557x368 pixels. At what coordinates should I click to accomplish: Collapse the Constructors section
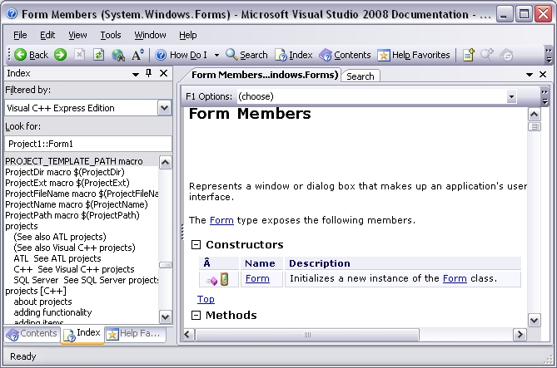point(196,245)
